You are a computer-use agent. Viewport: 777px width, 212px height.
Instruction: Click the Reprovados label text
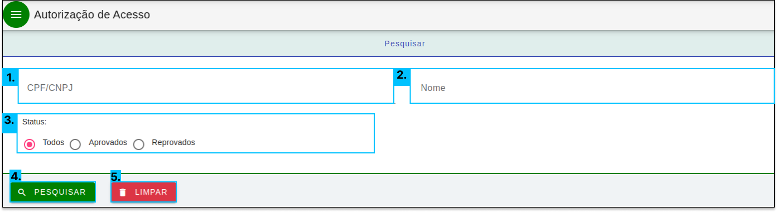(x=173, y=142)
